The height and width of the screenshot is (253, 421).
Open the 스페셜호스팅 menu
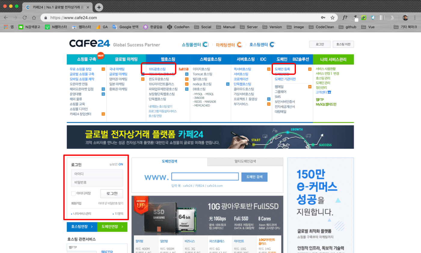210,59
